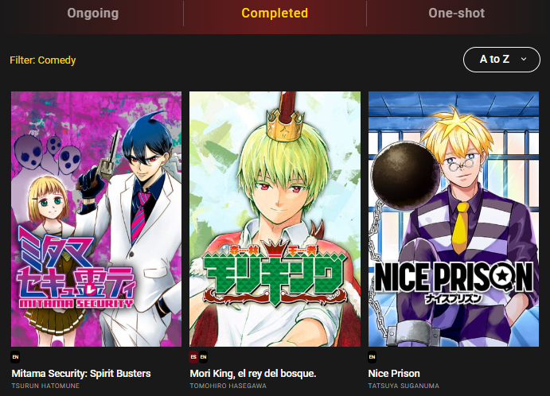Open the Nice Prison title link
The height and width of the screenshot is (396, 550).
pyautogui.click(x=394, y=374)
